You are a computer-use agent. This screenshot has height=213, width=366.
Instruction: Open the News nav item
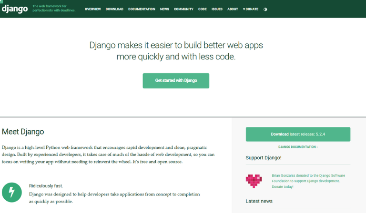coord(164,9)
